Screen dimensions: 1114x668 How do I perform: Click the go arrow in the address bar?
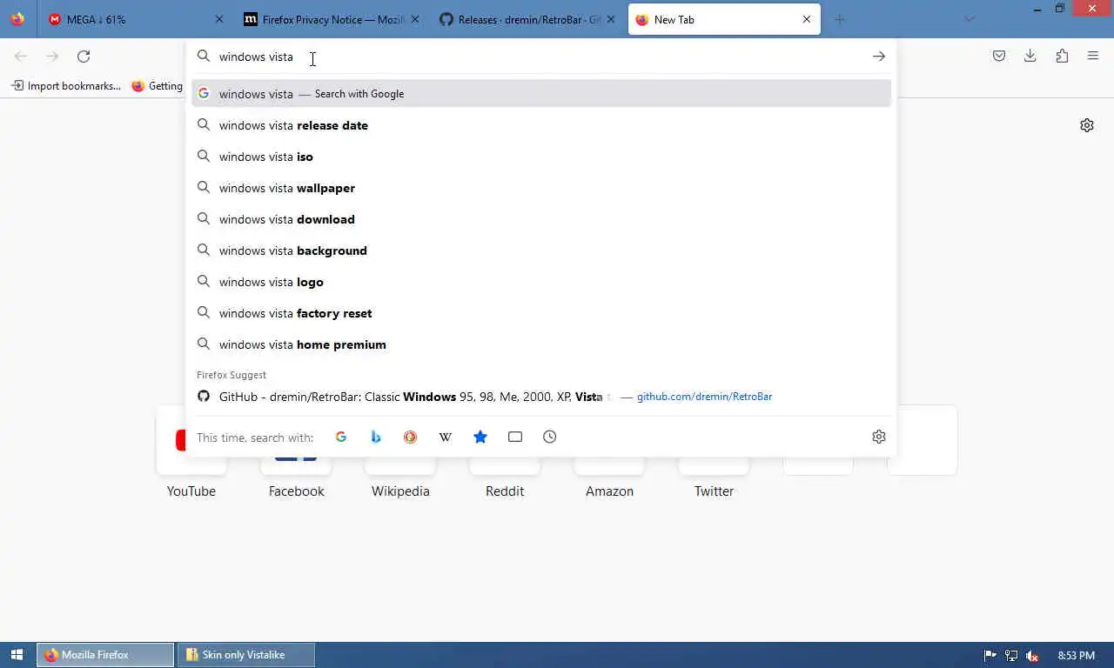879,57
